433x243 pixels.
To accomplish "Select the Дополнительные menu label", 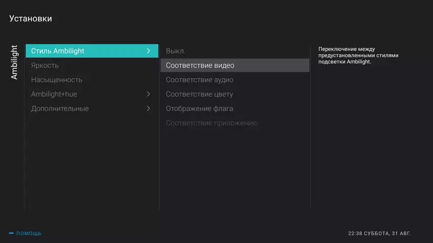I will pyautogui.click(x=60, y=108).
